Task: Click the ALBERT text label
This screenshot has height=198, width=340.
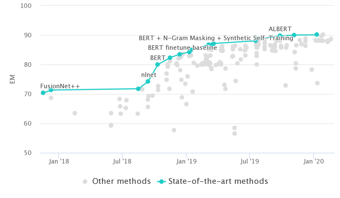Action: point(280,29)
